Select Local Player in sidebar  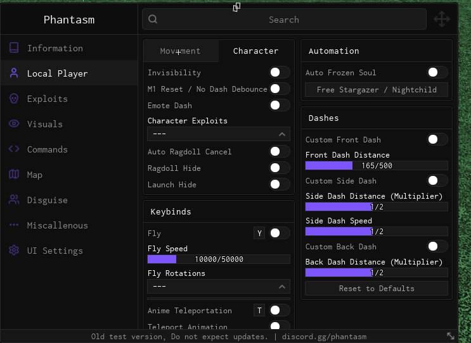[x=69, y=73]
